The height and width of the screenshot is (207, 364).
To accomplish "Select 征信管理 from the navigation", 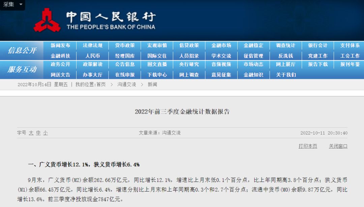I will tap(254, 55).
